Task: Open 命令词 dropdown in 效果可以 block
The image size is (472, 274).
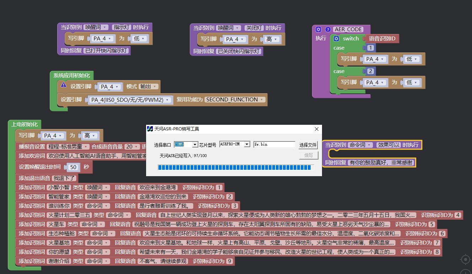Action: coord(360,145)
